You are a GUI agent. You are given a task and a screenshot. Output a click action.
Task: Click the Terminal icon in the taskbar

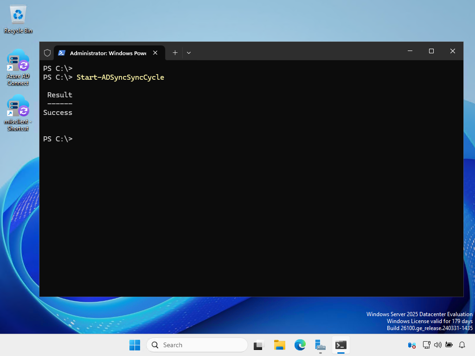pyautogui.click(x=341, y=345)
